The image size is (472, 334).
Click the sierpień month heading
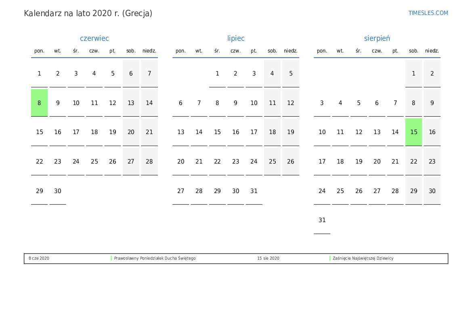click(377, 38)
